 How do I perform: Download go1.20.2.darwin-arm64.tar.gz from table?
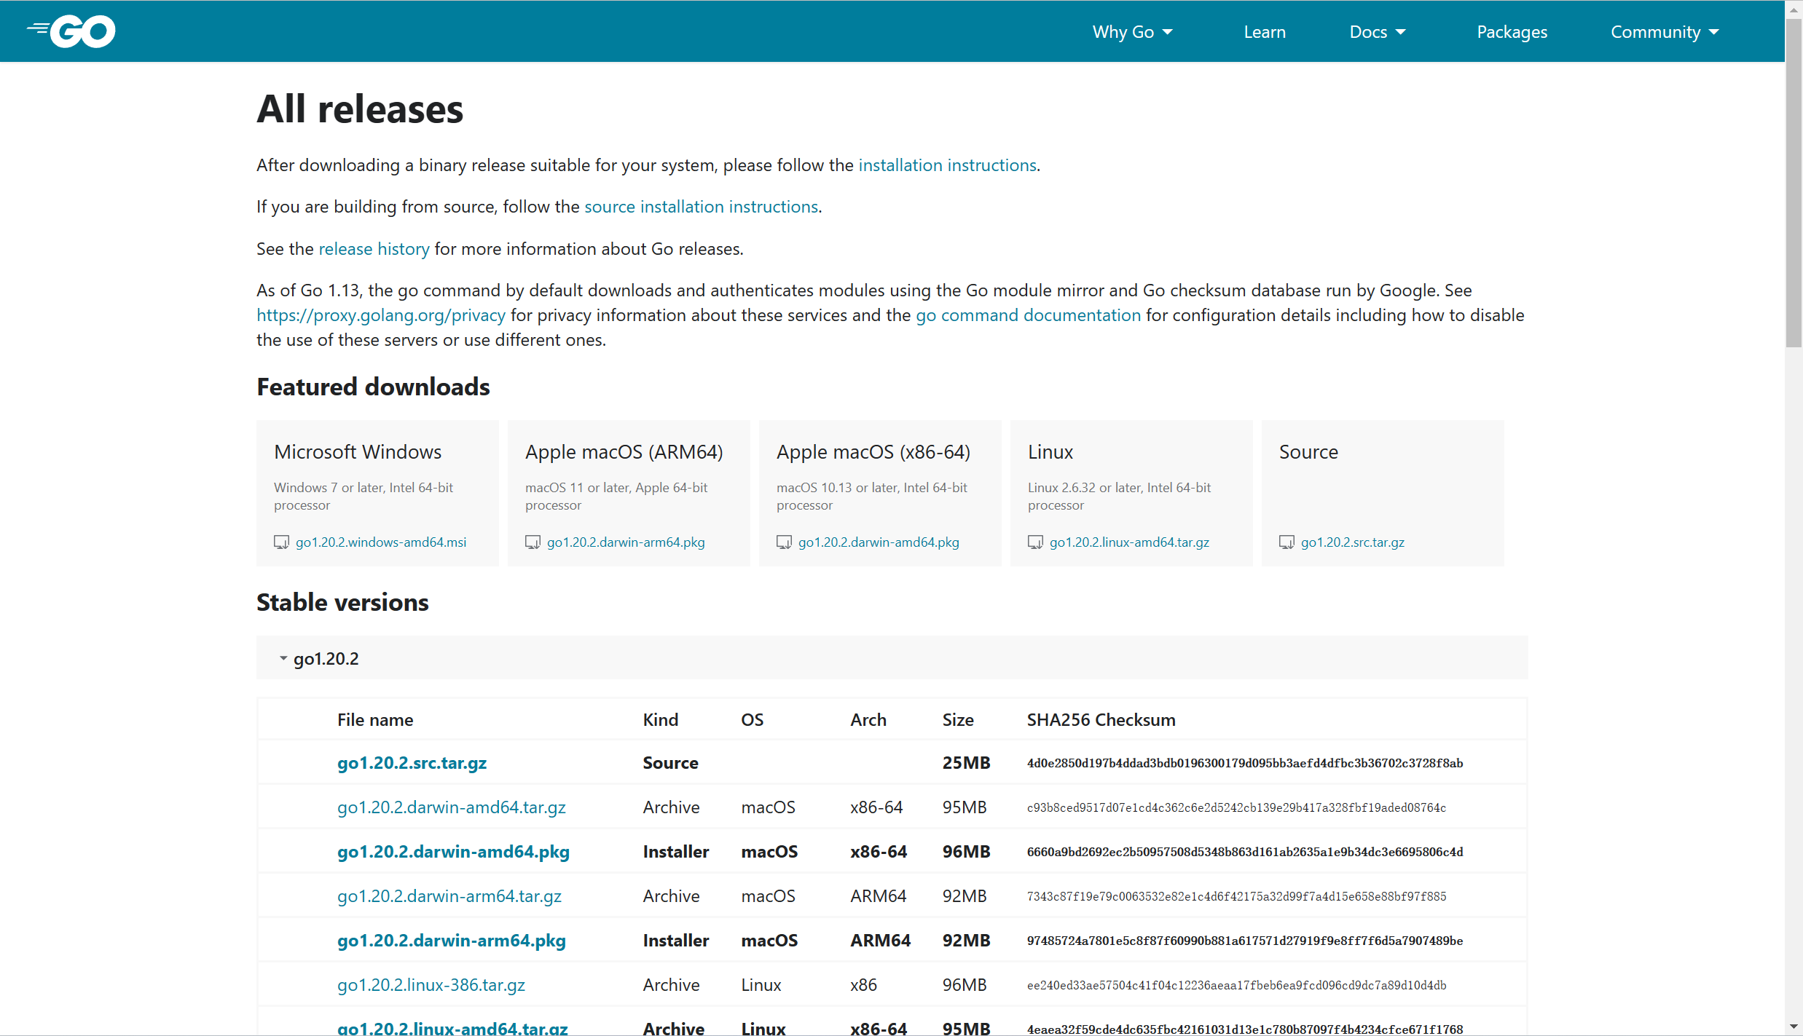pyautogui.click(x=449, y=896)
